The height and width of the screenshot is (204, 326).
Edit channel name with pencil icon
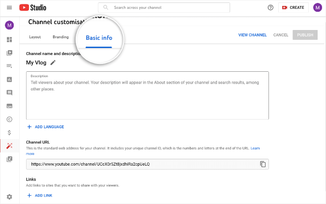pos(53,62)
